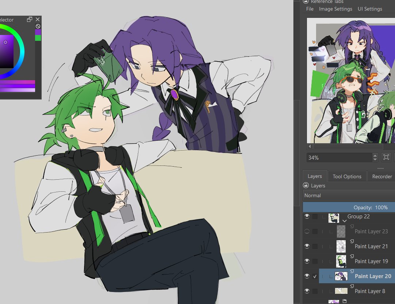Open the Image Settings menu
This screenshot has width=395, height=304.
(335, 9)
